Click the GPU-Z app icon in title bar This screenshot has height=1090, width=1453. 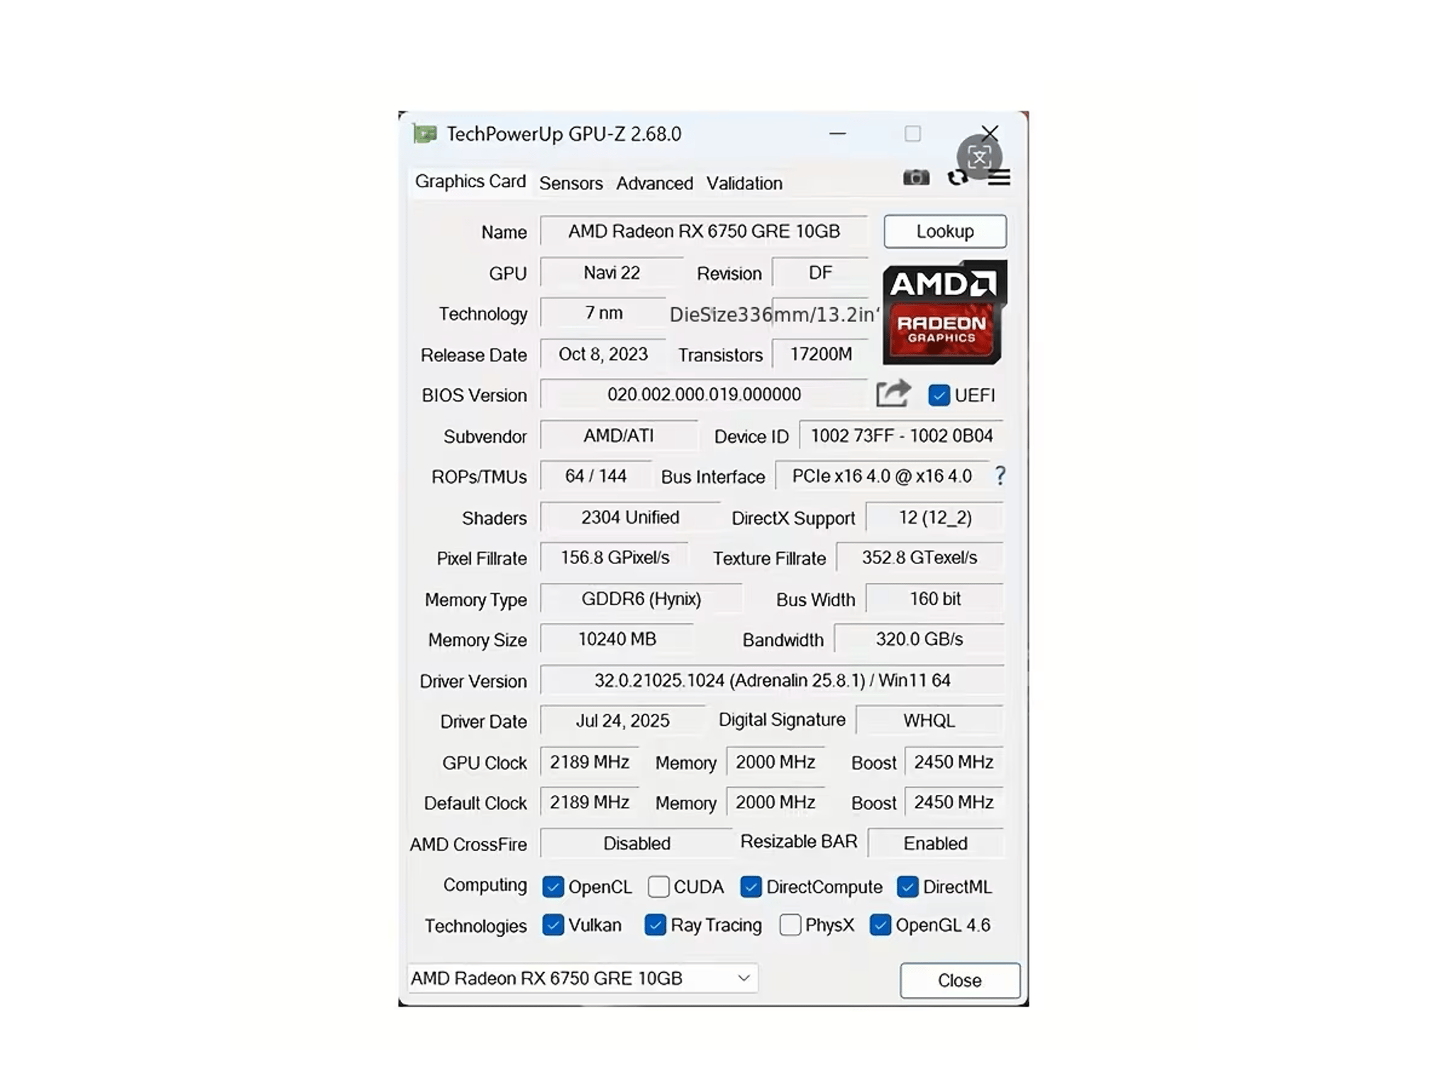pyautogui.click(x=425, y=133)
